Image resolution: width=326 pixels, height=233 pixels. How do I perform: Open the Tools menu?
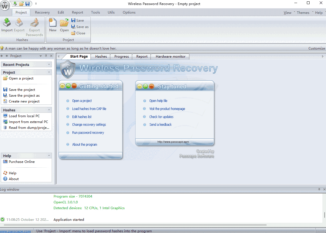point(95,12)
